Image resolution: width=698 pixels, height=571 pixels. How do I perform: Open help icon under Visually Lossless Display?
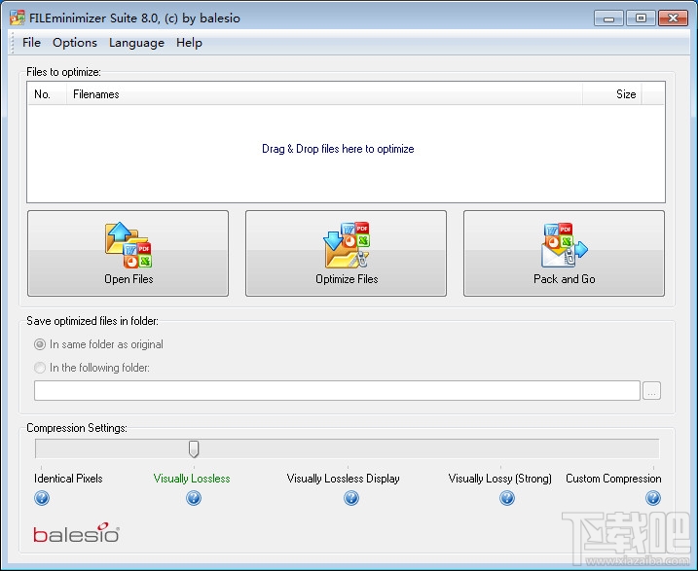[351, 498]
